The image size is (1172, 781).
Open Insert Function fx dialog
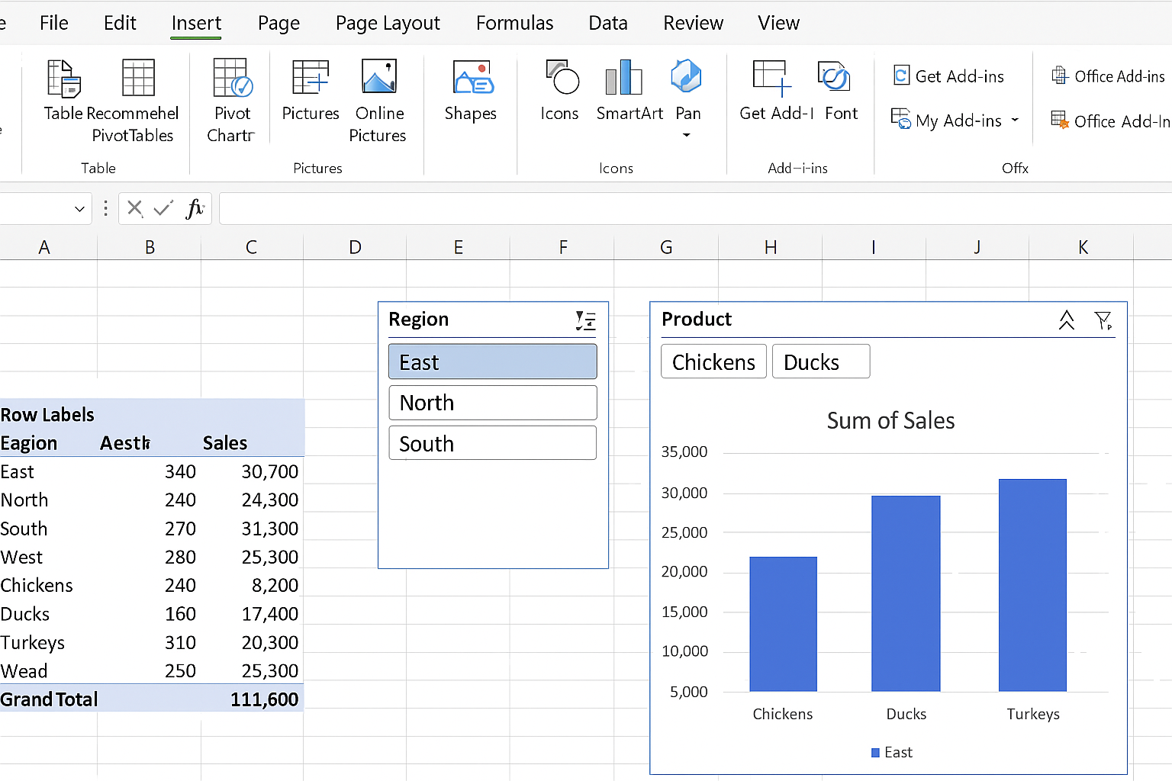195,208
